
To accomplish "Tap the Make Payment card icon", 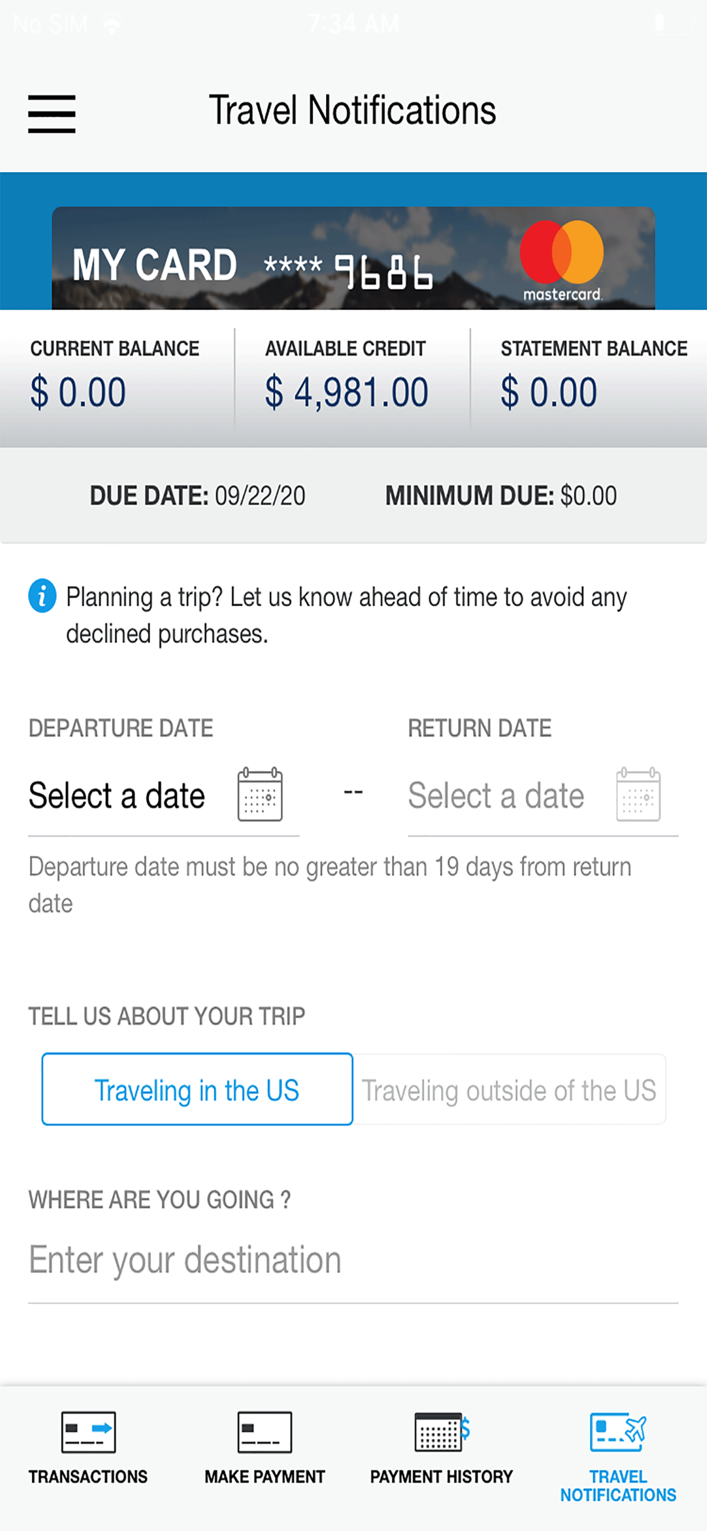I will (265, 1432).
